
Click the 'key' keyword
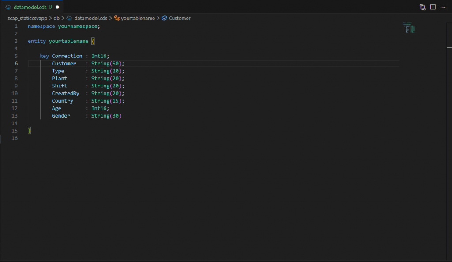click(44, 56)
